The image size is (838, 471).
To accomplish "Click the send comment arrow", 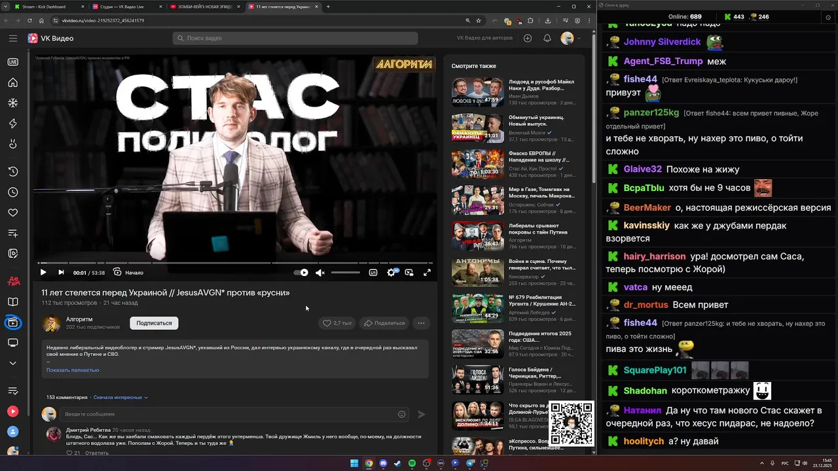I will coord(422,414).
